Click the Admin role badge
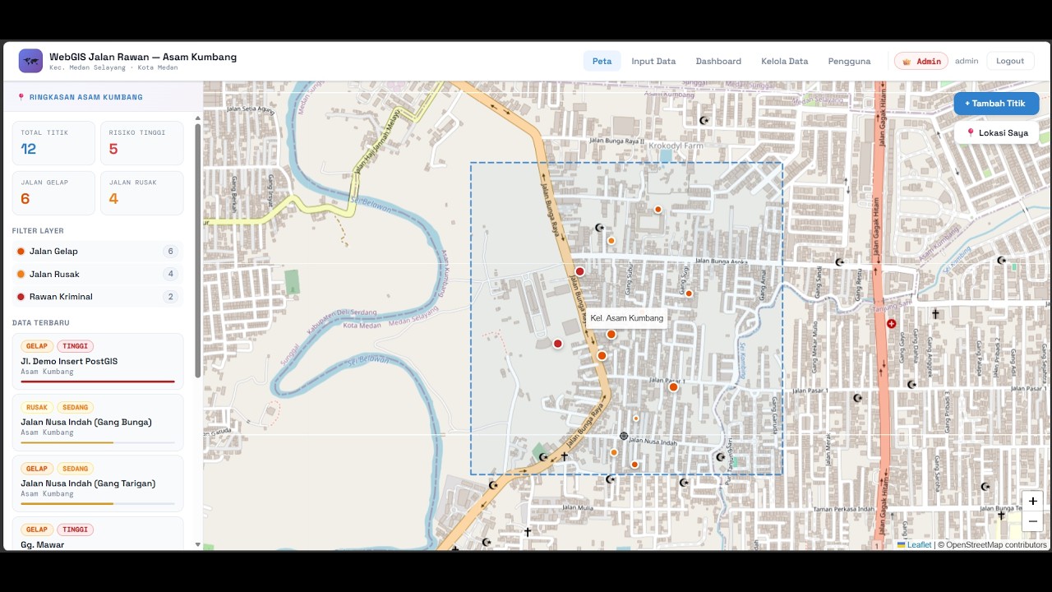 pos(921,61)
